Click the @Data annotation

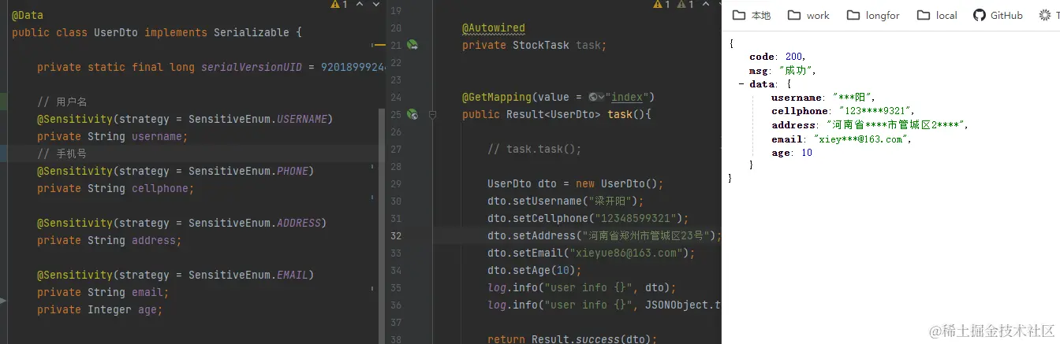28,15
